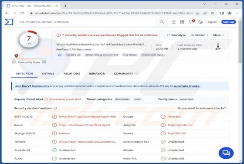Click the Skyhigh Artemis result
The width and height of the screenshot is (244, 164).
click(x=64, y=133)
